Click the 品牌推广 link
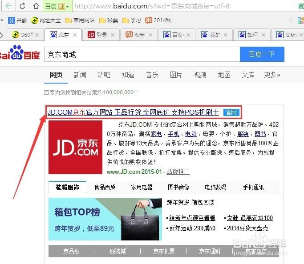The width and height of the screenshot is (304, 264). (x=178, y=172)
